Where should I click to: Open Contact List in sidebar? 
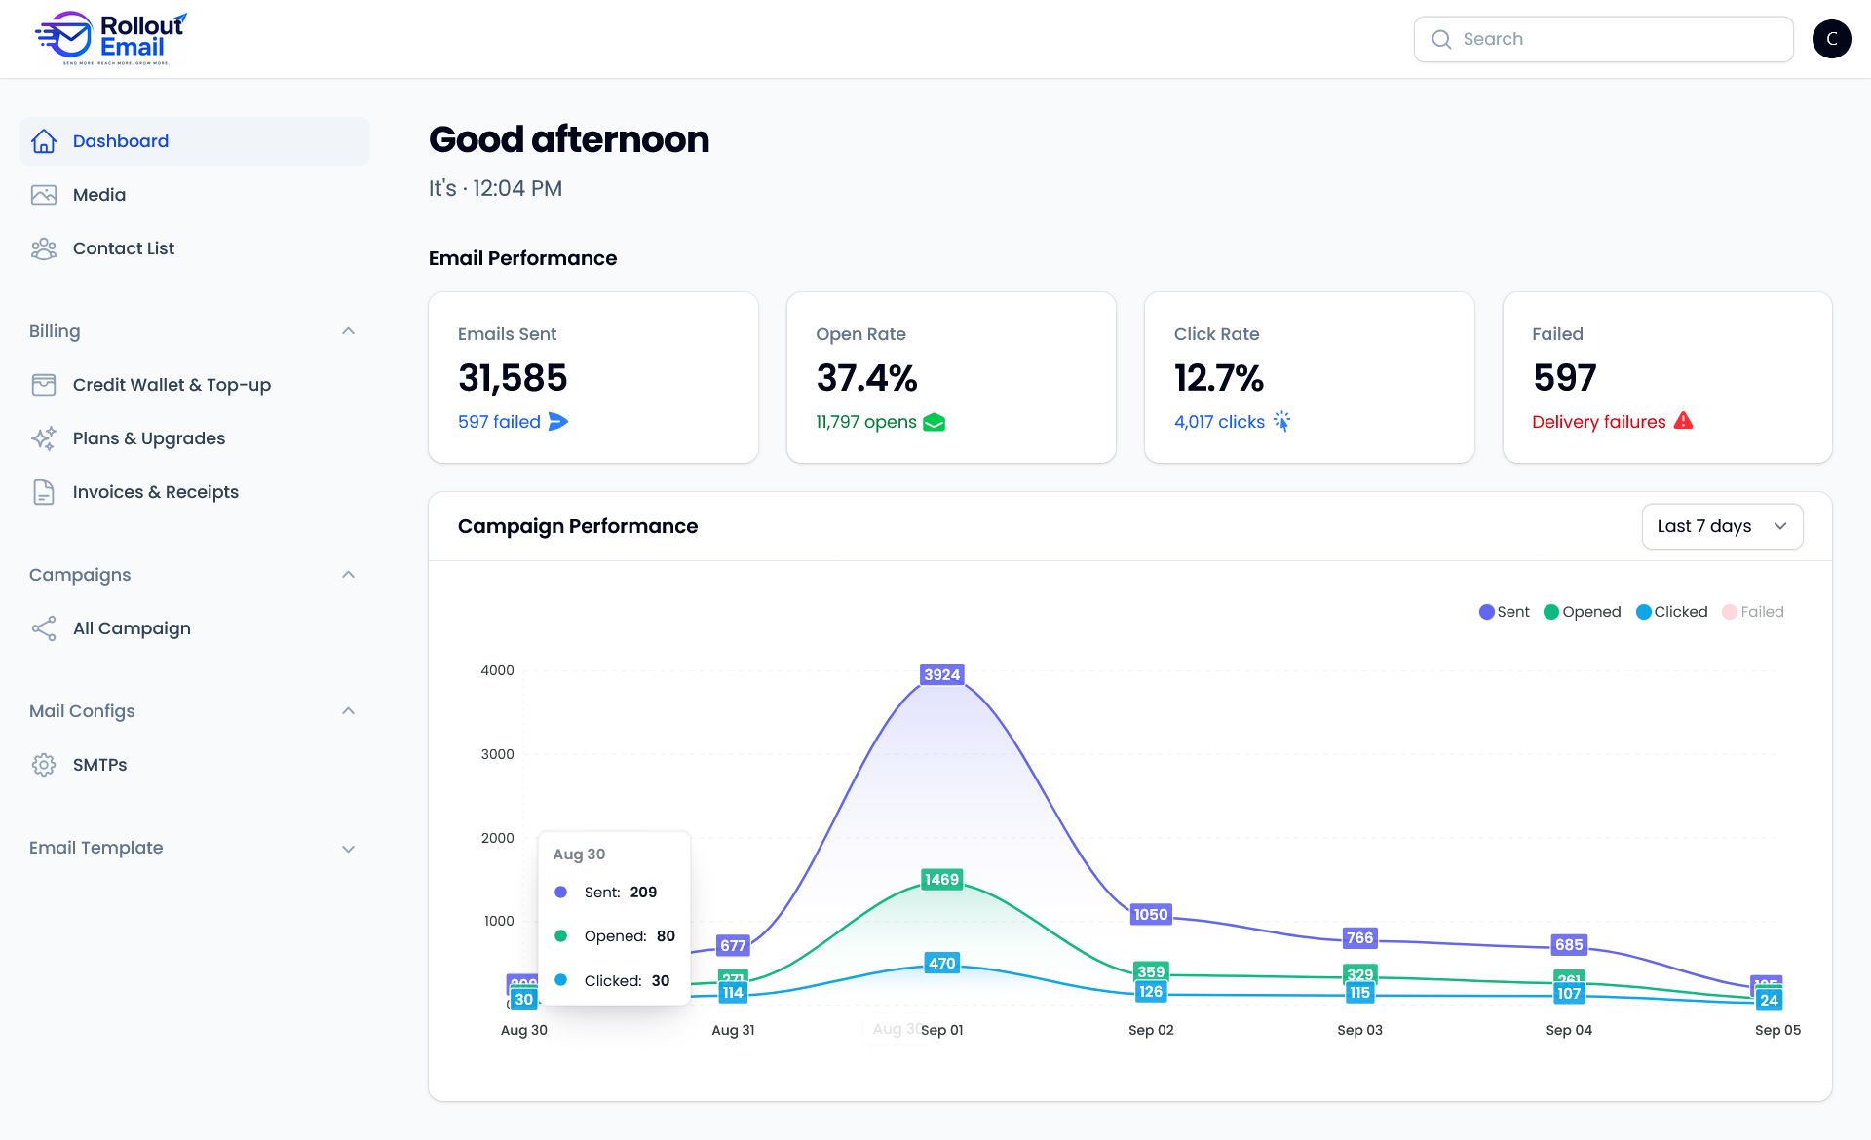(195, 248)
